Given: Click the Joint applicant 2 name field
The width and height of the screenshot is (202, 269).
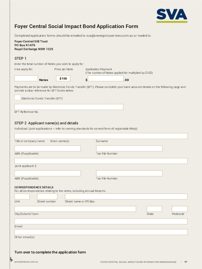Looking at the screenshot, I should pyautogui.click(x=101, y=161).
